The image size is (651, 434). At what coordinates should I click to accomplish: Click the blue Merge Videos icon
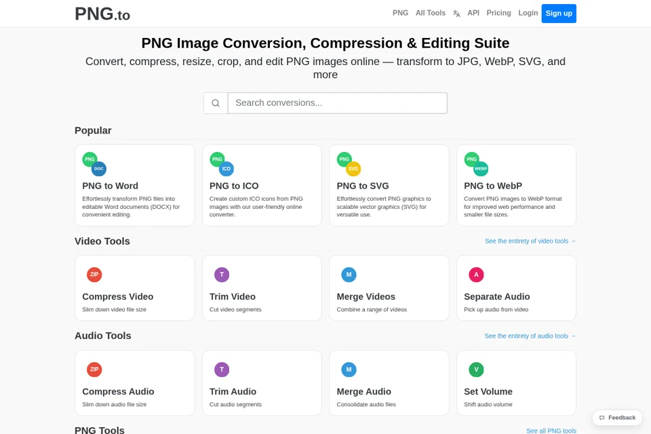[349, 275]
